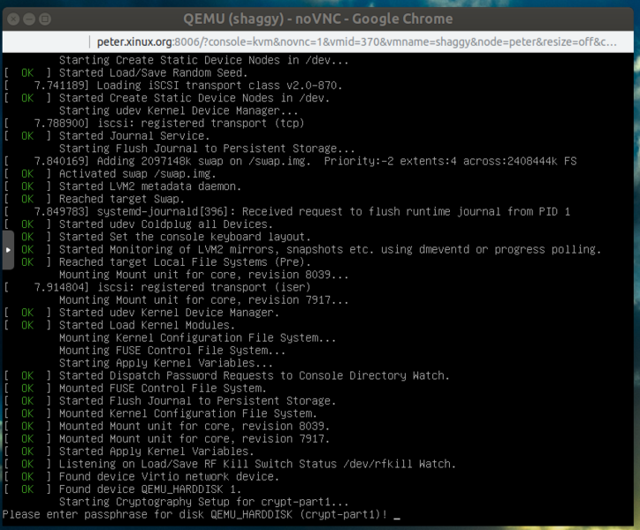The width and height of the screenshot is (640, 530).
Task: Click the 'Found device Virtio network device' line
Action: [168, 477]
